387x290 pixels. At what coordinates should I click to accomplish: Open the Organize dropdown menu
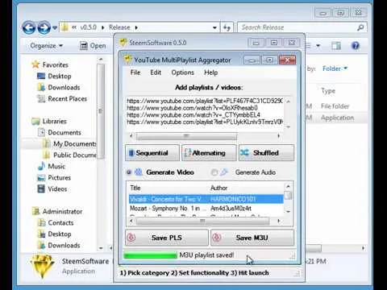46,46
